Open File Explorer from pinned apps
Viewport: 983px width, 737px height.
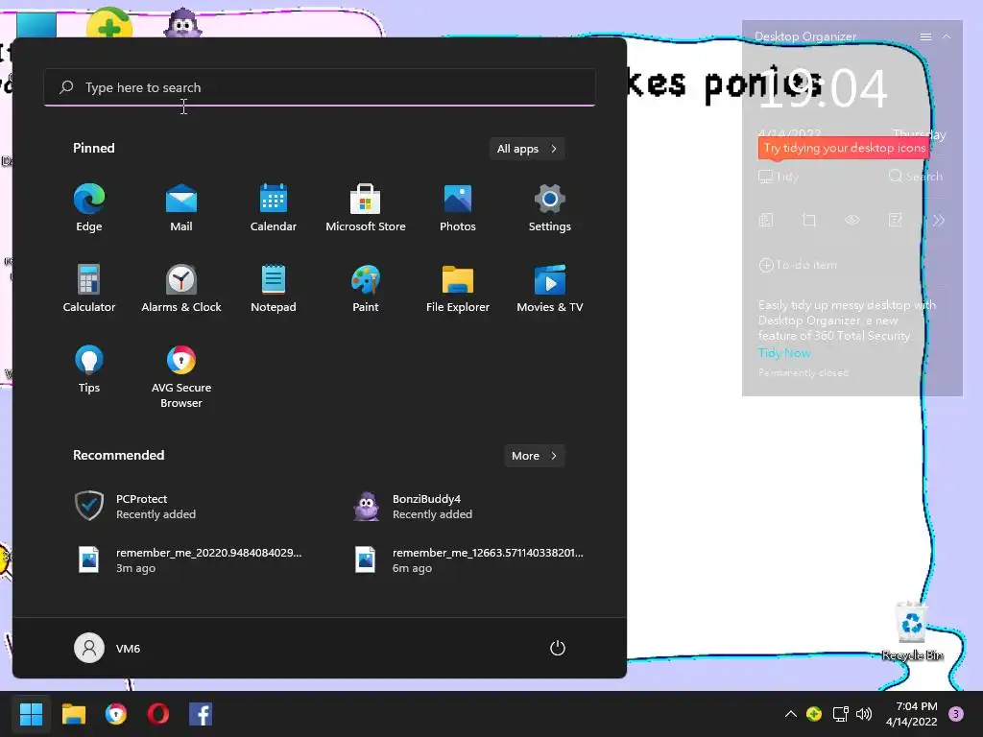458,288
